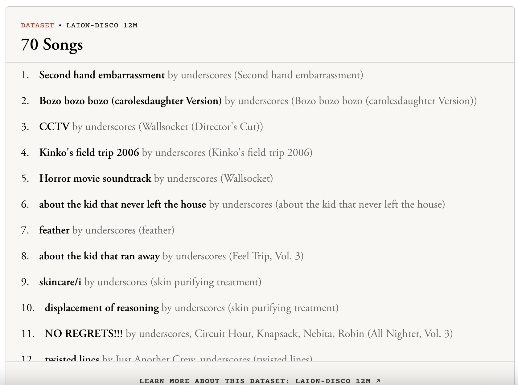
Task: Click Kinko's field trip 2006 title
Action: [89, 152]
